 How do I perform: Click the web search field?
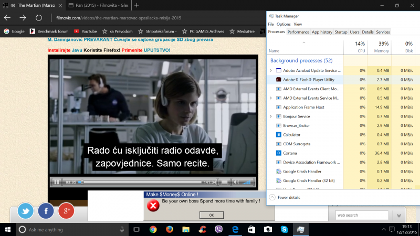coord(362,215)
